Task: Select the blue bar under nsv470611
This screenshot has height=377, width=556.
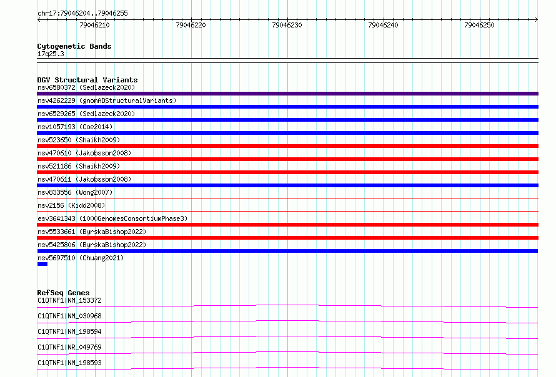Action: pos(287,185)
